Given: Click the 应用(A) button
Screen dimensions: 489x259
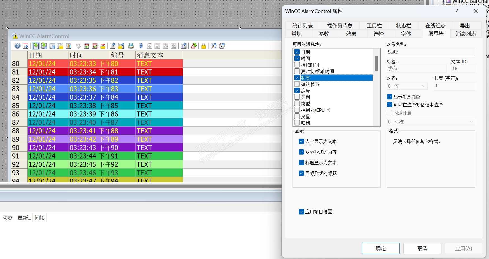Looking at the screenshot, I should [x=464, y=248].
